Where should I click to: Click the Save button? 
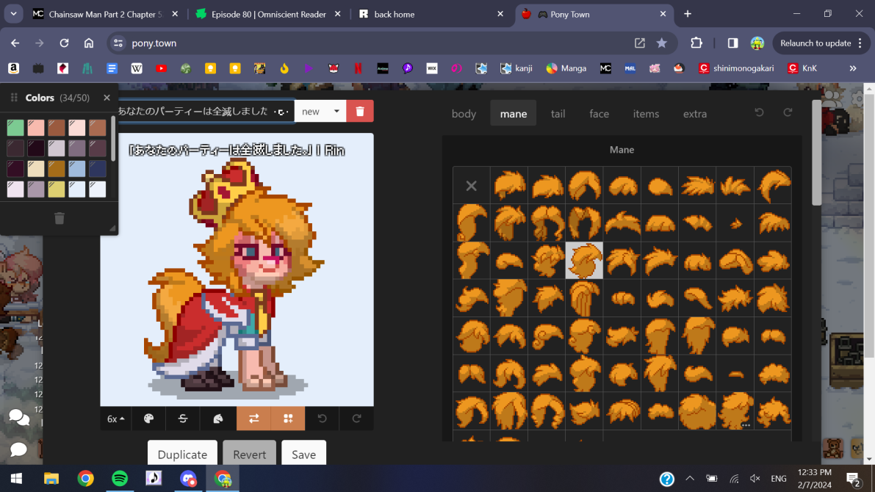pos(303,455)
